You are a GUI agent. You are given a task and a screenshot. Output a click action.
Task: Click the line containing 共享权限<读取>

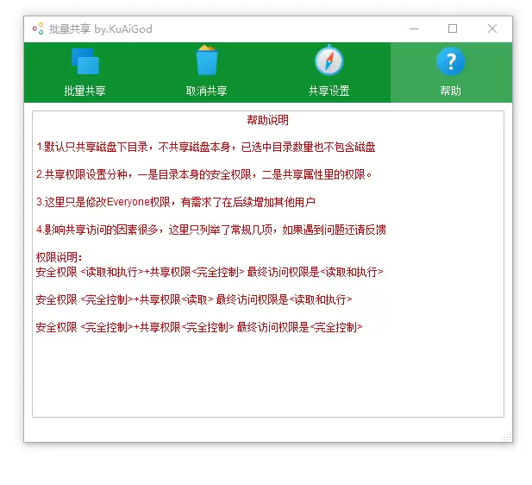click(x=194, y=299)
